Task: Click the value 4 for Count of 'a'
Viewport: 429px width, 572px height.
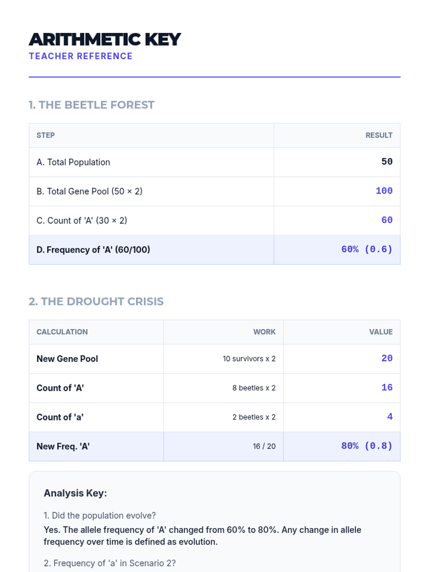Action: (x=390, y=417)
